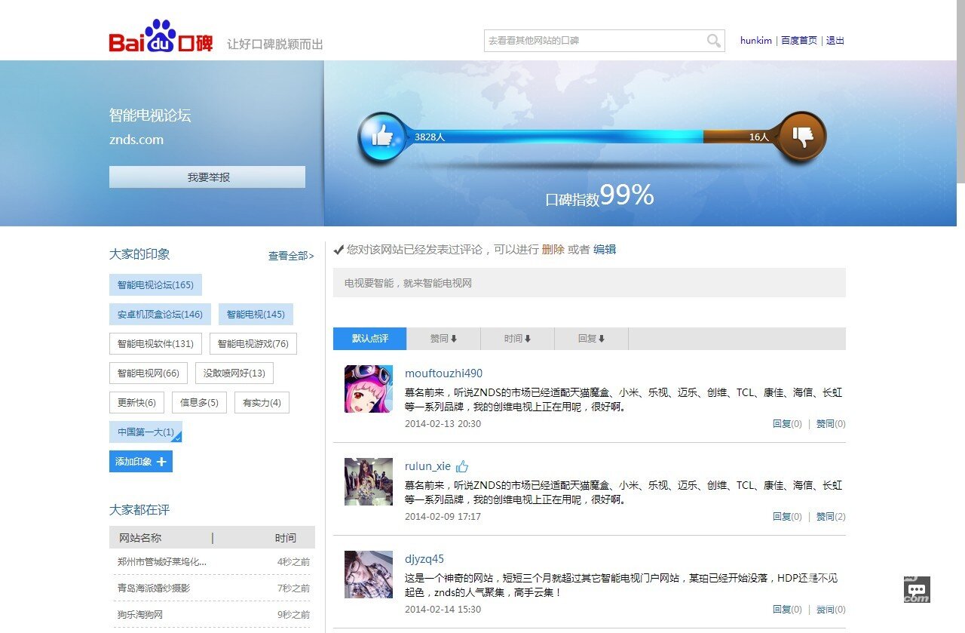Toggle the 信息多(5) tag
The height and width of the screenshot is (633, 965).
tap(199, 403)
